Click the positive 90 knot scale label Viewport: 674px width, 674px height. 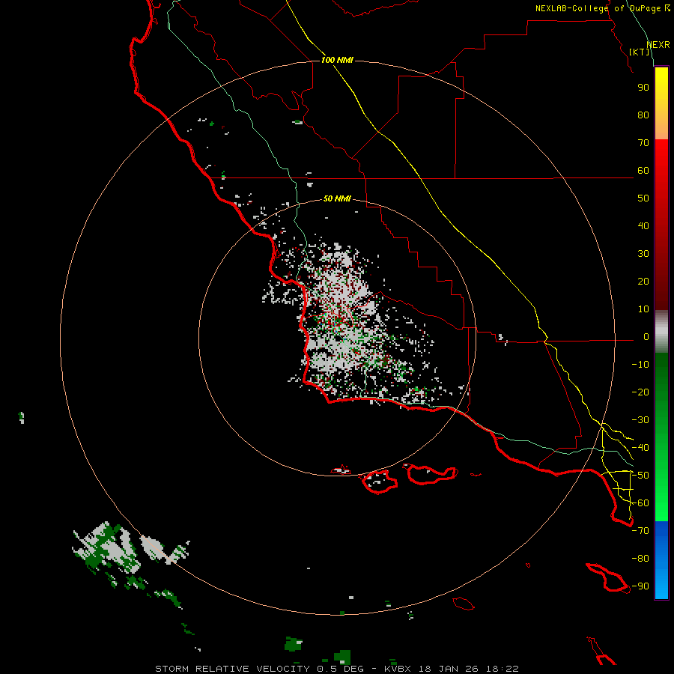643,88
